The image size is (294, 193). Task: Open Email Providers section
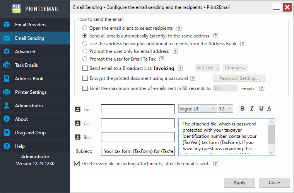[x=35, y=24]
